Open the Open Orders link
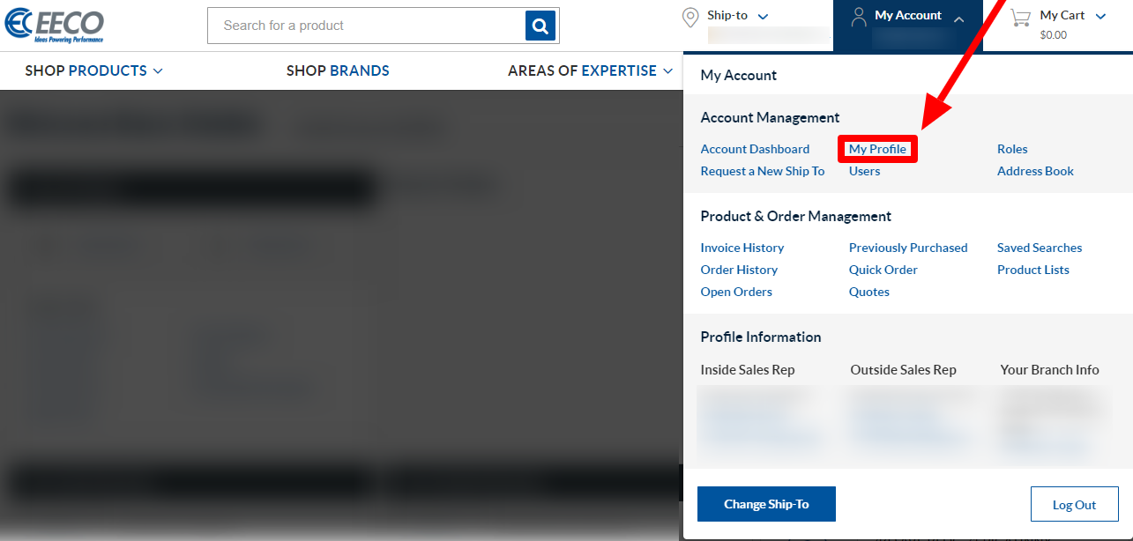Screen dimensions: 1133x541 [736, 292]
